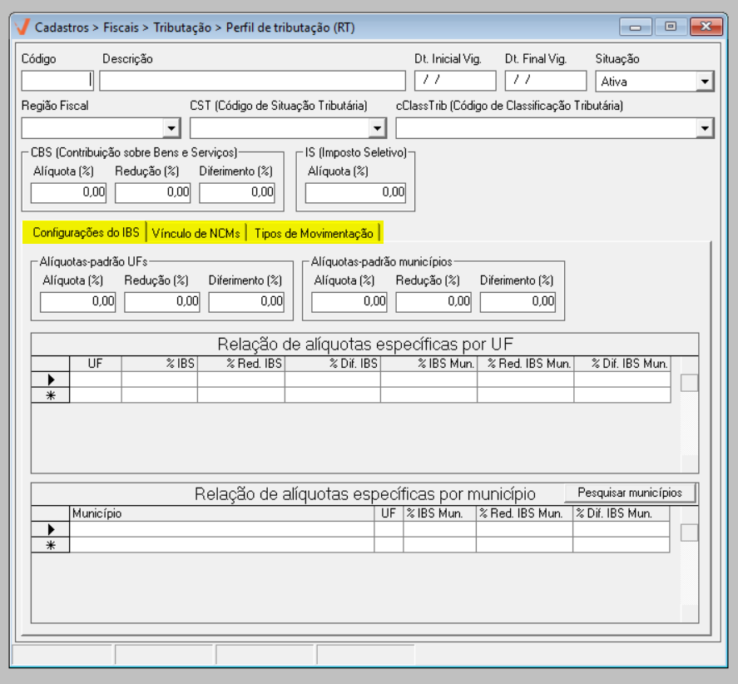Click the IS Imposto Seletivo Alíquota field
Screen dimensions: 738x684
click(355, 192)
